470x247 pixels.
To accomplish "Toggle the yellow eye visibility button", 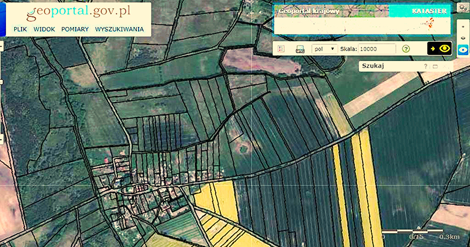I will tap(439, 49).
